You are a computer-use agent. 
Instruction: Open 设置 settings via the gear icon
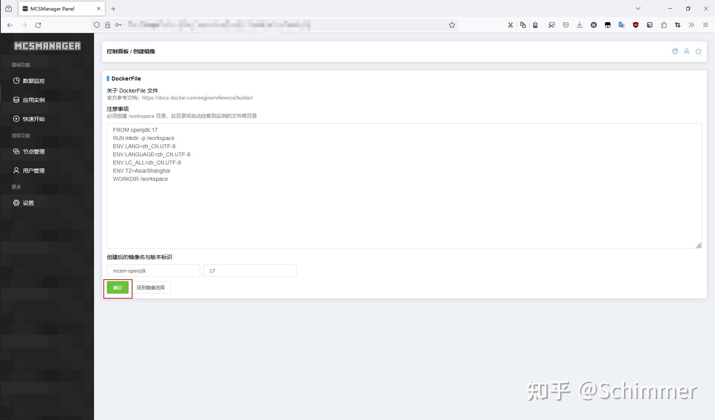click(28, 203)
